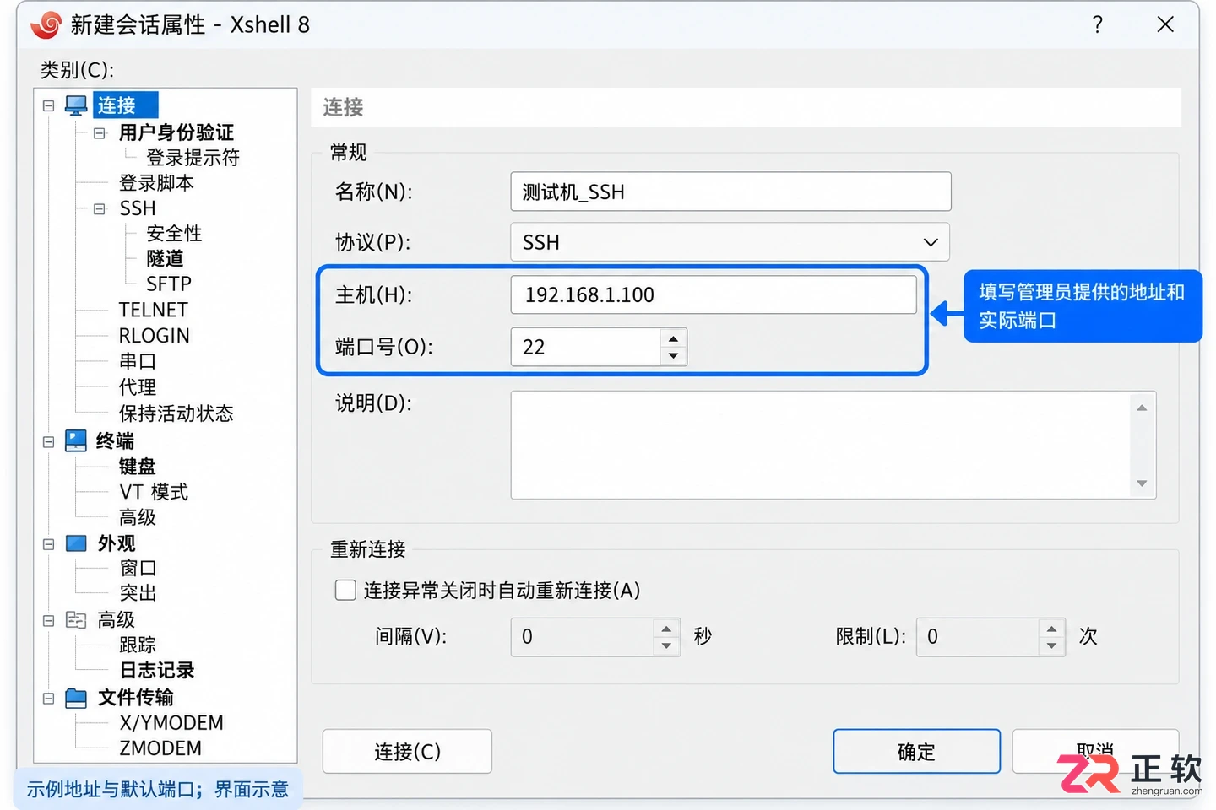Click the 终端 terminal icon in tree
Screen dimensions: 1216x810
coord(76,440)
